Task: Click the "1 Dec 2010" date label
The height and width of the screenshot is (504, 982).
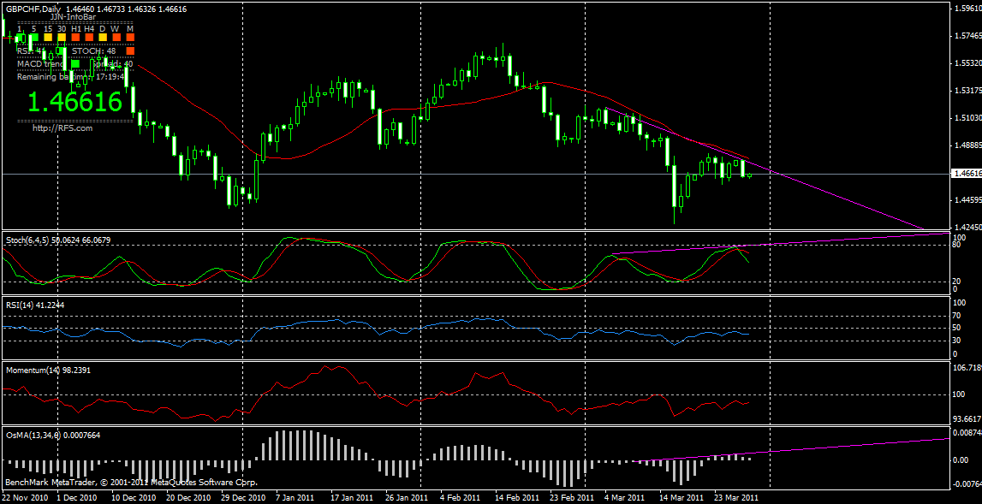Action: pyautogui.click(x=76, y=498)
